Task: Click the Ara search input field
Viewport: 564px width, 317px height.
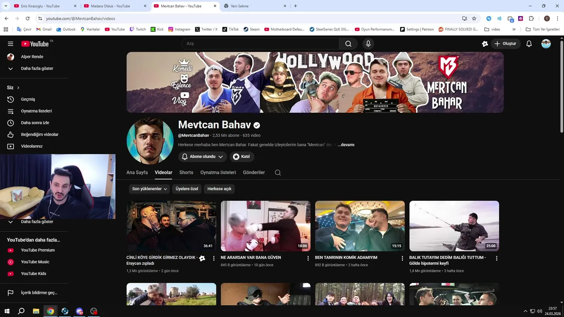Action: 260,44
